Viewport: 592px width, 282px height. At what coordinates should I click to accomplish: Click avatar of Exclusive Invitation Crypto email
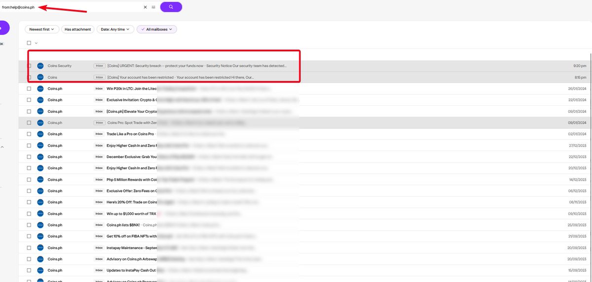point(40,100)
